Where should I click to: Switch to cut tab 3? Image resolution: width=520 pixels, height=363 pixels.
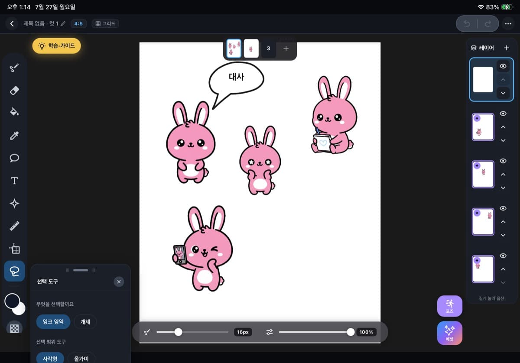pyautogui.click(x=268, y=49)
